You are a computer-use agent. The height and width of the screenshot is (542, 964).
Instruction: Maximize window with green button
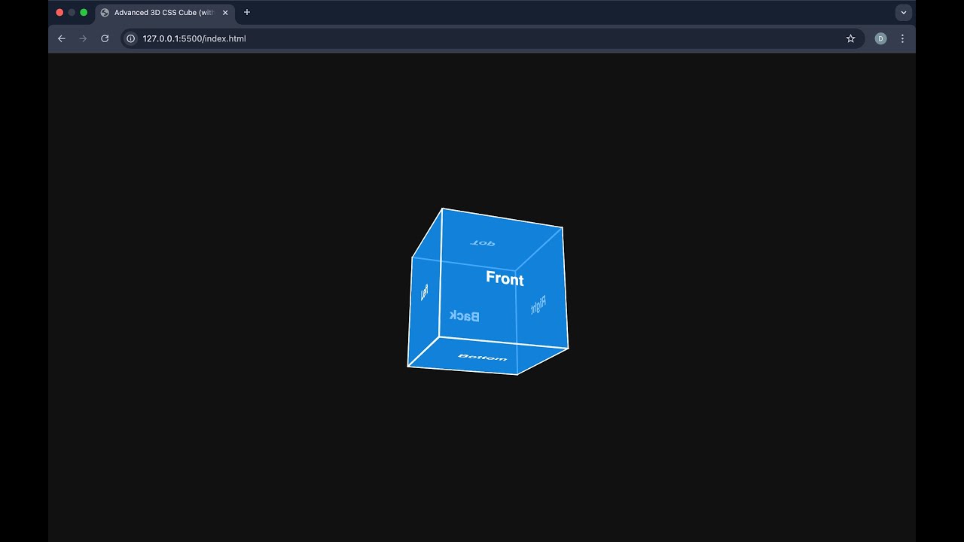[x=84, y=12]
